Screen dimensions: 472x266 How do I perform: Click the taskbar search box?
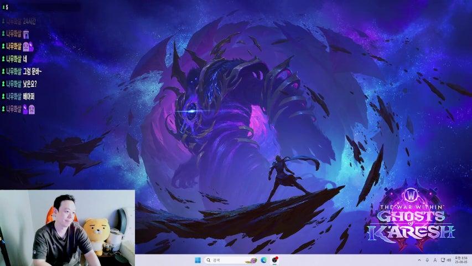(231, 260)
